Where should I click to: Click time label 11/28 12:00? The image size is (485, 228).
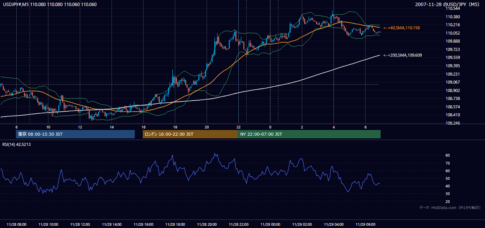[80, 225]
